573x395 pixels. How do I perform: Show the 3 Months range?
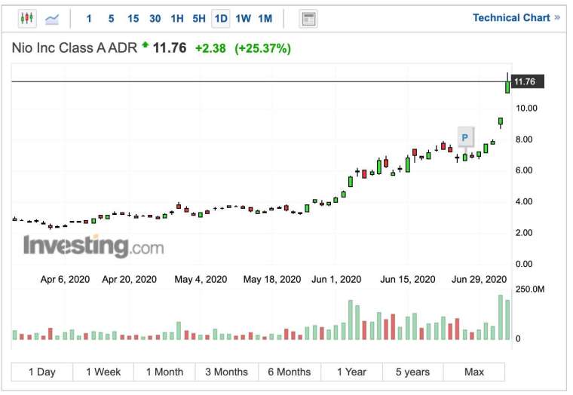227,372
